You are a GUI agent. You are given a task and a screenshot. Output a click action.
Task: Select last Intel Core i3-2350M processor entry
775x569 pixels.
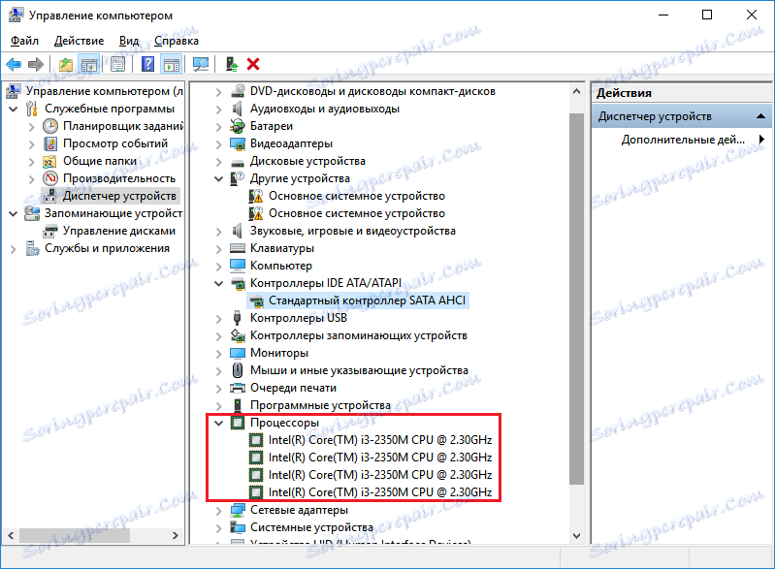380,492
